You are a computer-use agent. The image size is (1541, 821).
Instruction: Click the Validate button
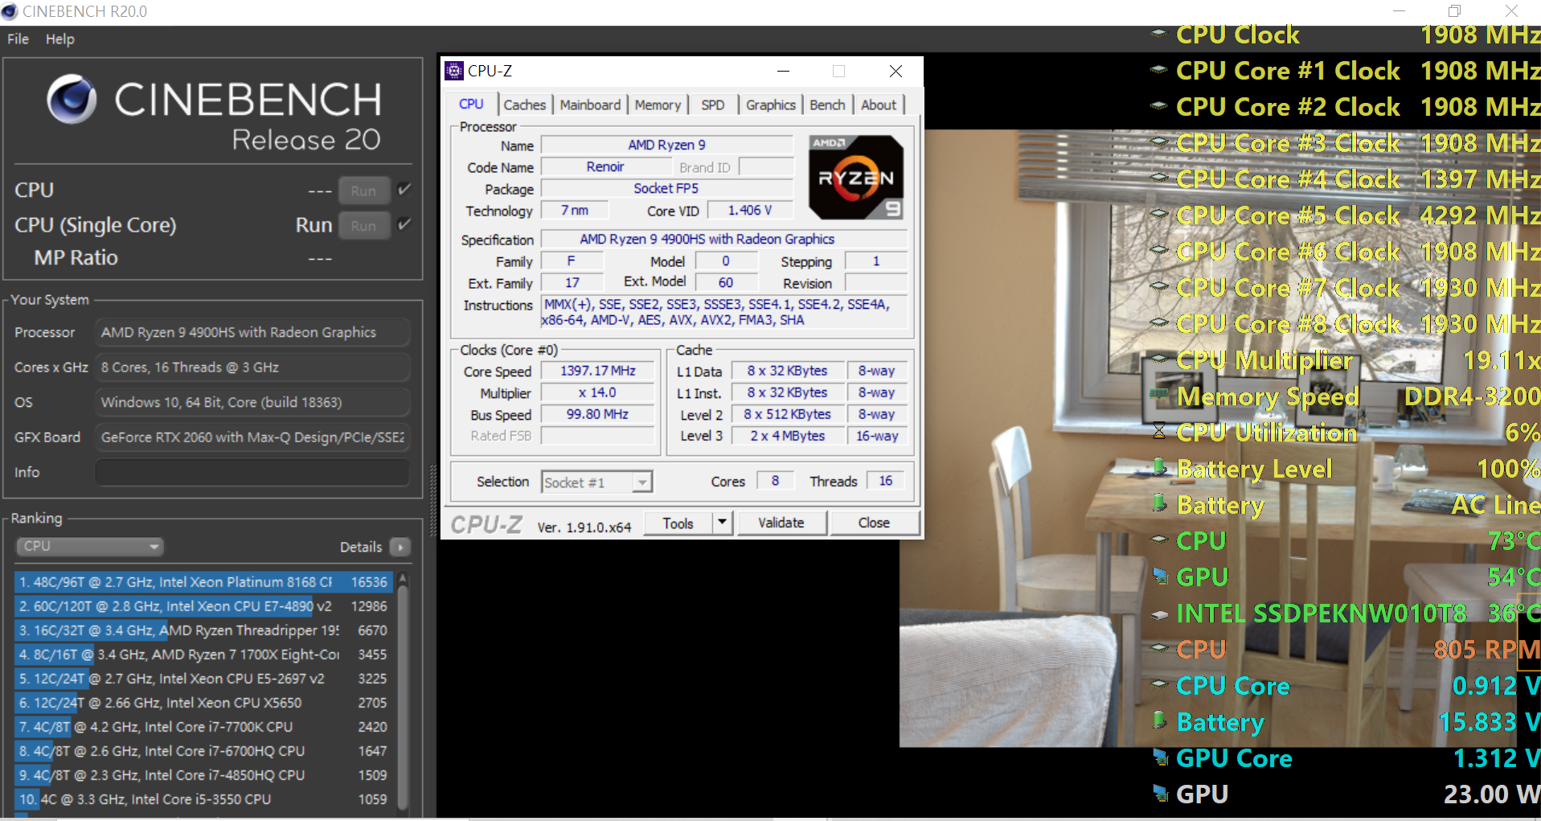pos(781,523)
